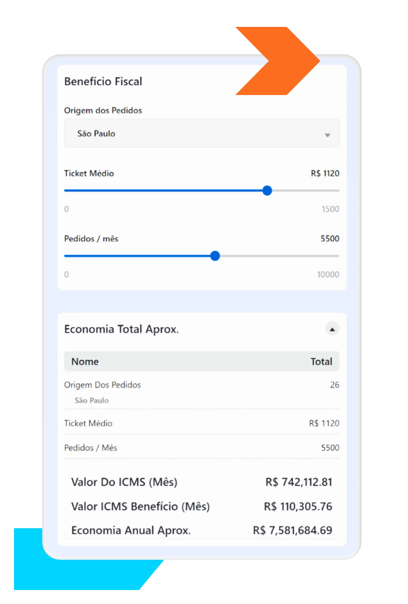Click the 1500 maximum label of Ticket slider
This screenshot has width=408, height=604.
[330, 209]
